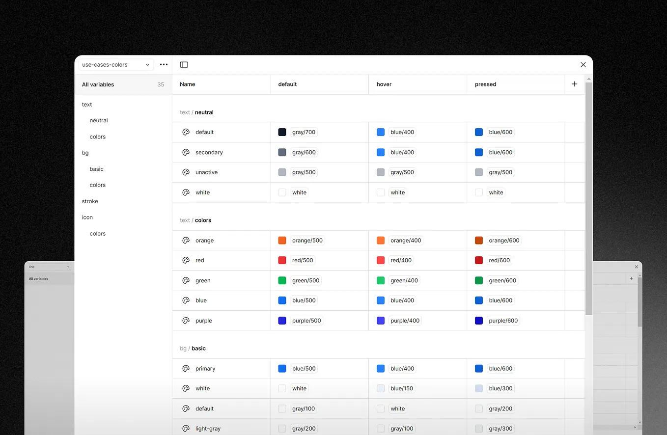
Task: Click the vertical scrollbar on the right
Action: click(x=588, y=196)
